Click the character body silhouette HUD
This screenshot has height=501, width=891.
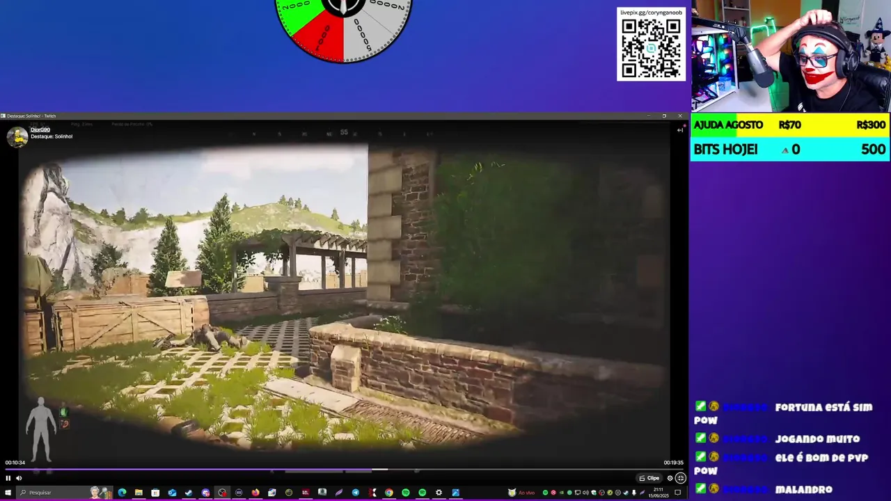coord(40,429)
